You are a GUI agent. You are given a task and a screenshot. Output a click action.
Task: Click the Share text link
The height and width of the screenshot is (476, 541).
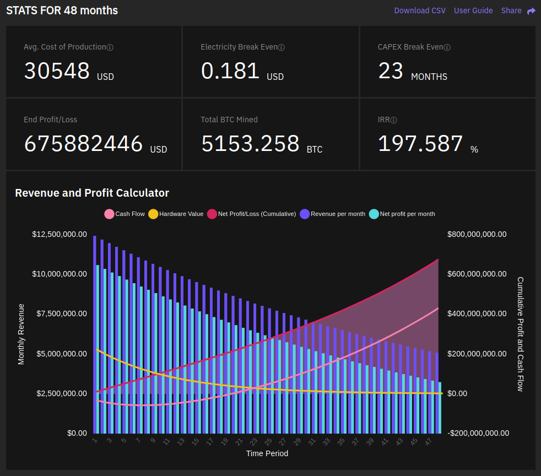click(511, 10)
